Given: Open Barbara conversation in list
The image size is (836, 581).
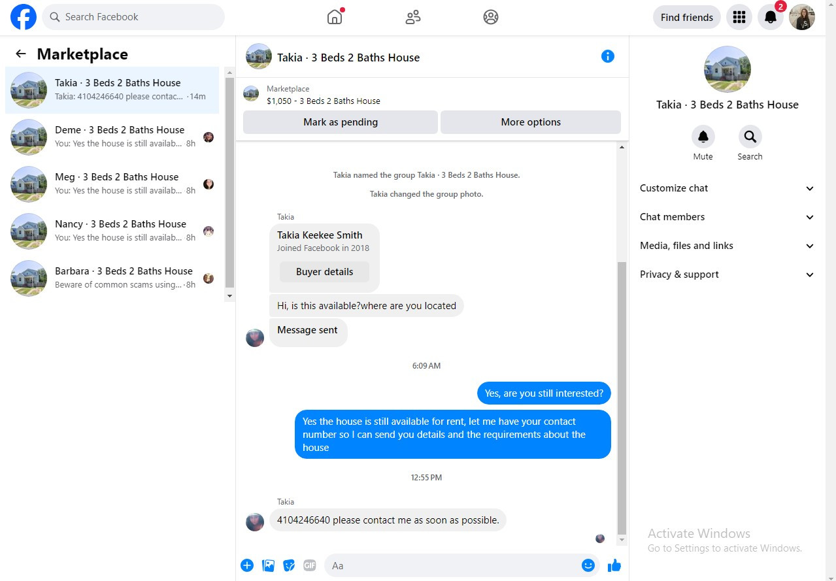Looking at the screenshot, I should [x=112, y=278].
